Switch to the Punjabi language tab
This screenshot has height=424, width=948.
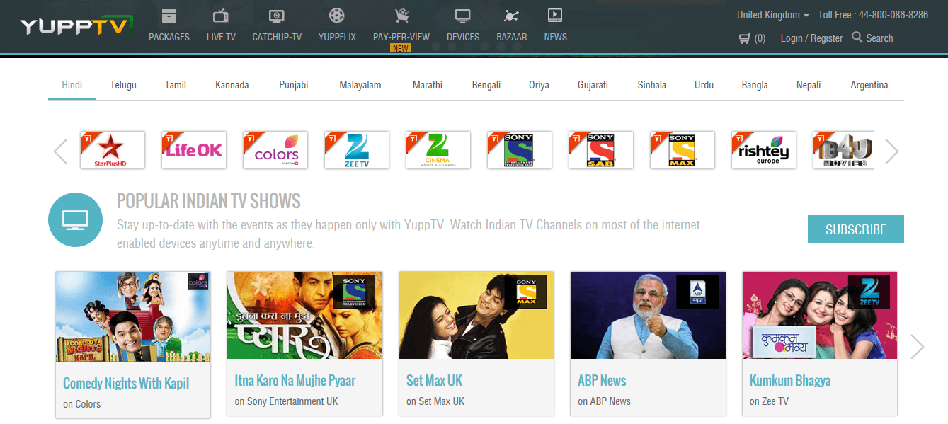click(x=294, y=85)
